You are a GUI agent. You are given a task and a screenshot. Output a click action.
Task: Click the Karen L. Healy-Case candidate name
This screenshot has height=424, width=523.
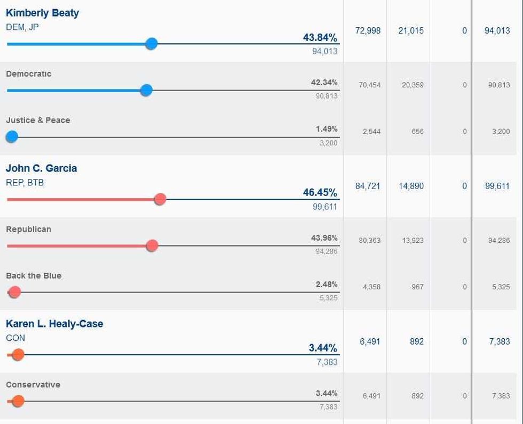point(54,323)
